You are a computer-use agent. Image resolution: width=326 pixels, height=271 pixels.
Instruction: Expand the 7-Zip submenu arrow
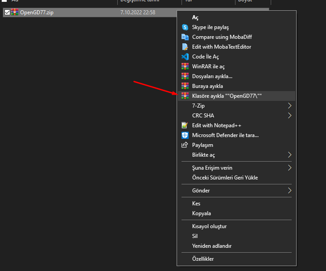coord(289,106)
